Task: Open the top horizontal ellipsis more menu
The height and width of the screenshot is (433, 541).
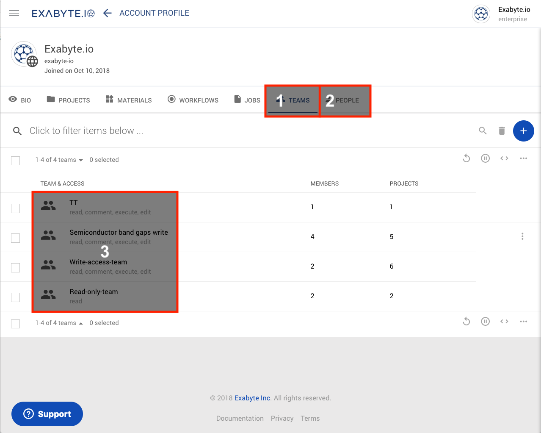Action: click(x=523, y=158)
